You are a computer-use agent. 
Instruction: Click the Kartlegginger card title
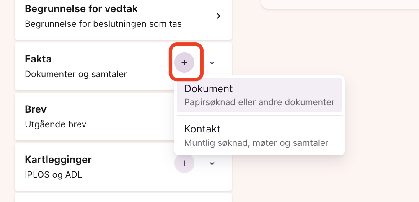pos(58,160)
